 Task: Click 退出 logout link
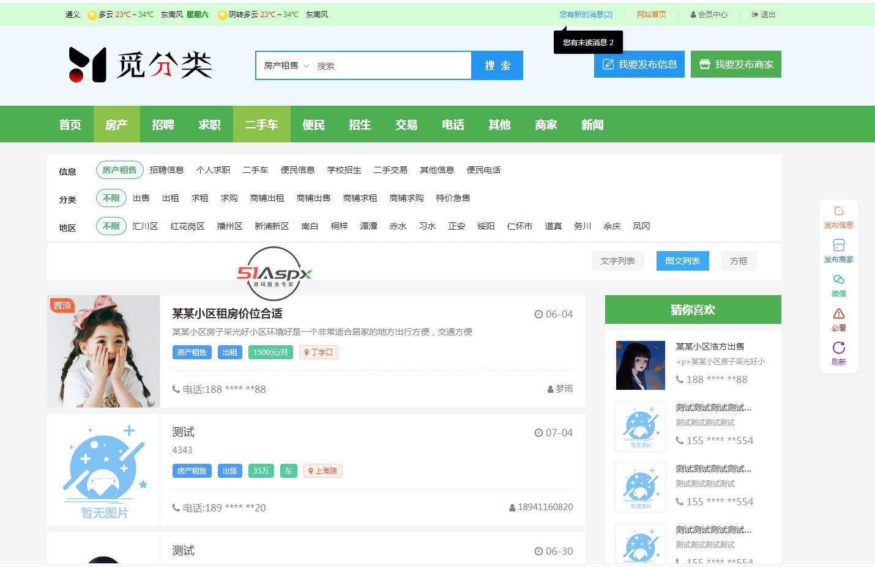tap(764, 15)
